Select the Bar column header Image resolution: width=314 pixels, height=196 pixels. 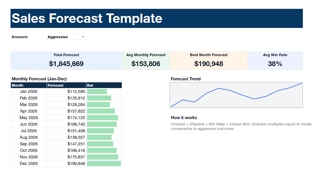[x=104, y=85]
